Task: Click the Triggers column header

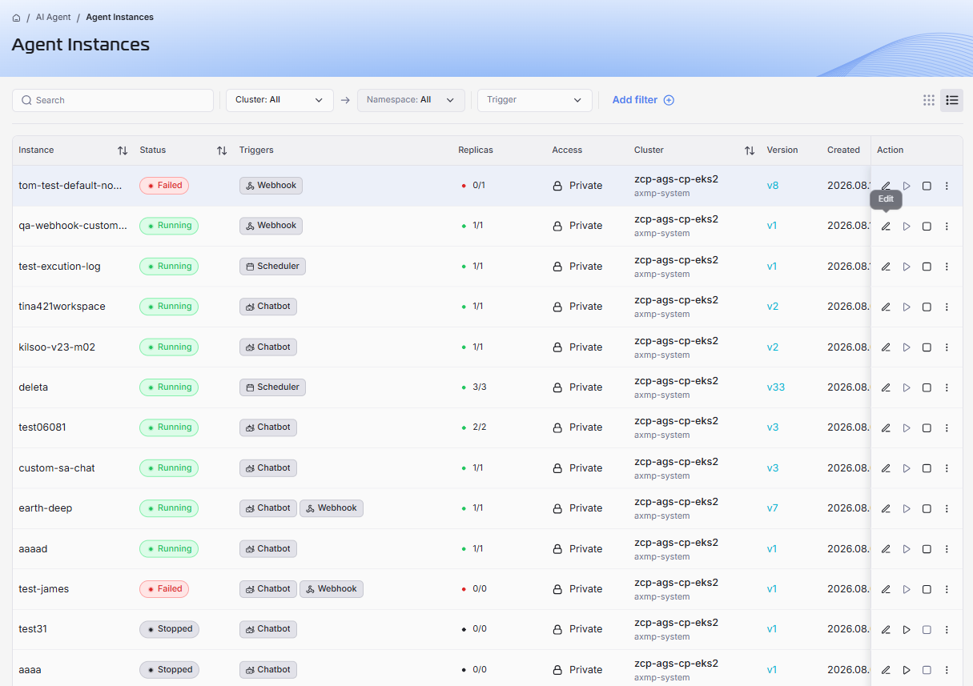Action: (256, 150)
